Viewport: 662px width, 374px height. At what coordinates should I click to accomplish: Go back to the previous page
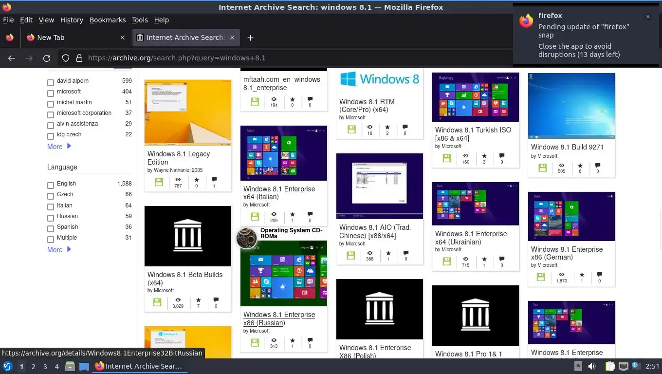(12, 58)
